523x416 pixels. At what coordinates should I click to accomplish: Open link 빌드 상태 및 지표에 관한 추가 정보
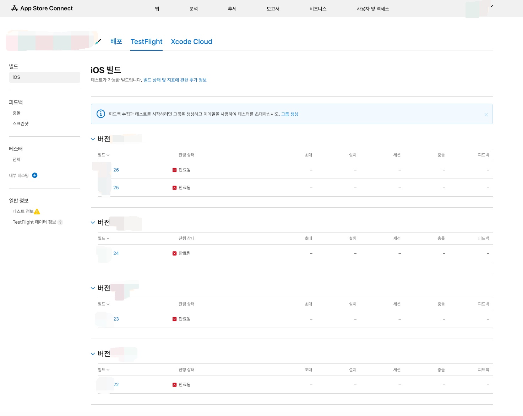pos(175,80)
